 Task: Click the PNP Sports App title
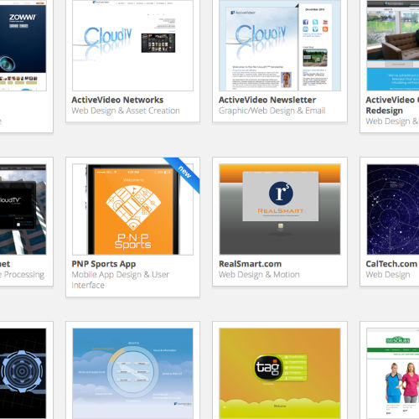tap(104, 264)
